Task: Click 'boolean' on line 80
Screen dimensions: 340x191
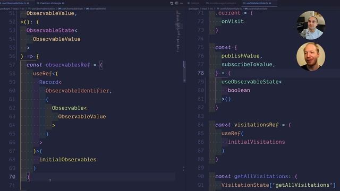Action: [239, 90]
